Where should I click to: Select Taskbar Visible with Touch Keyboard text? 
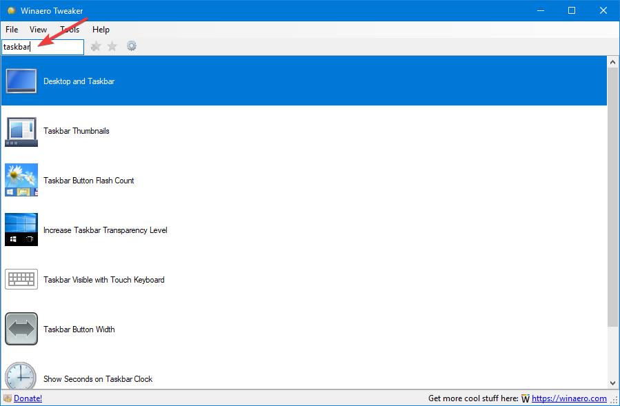click(104, 279)
